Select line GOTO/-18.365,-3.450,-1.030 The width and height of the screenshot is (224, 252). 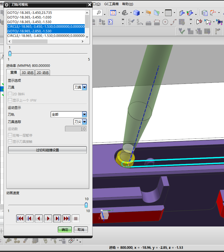click(x=46, y=17)
